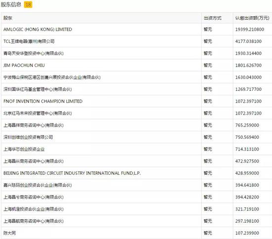Click the 出资方式 column header
Screen dimensions: 272x239
[213, 18]
